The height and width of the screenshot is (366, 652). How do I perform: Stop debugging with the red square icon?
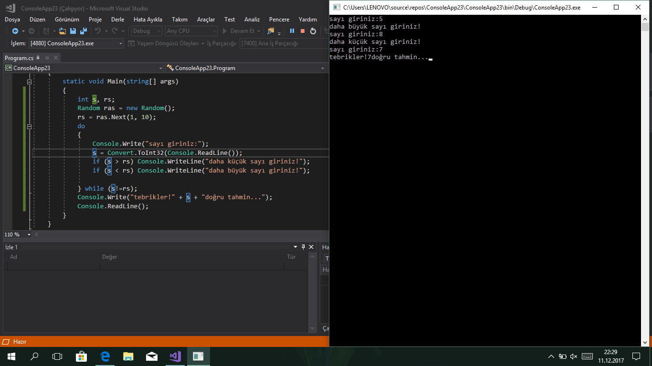[x=302, y=31]
